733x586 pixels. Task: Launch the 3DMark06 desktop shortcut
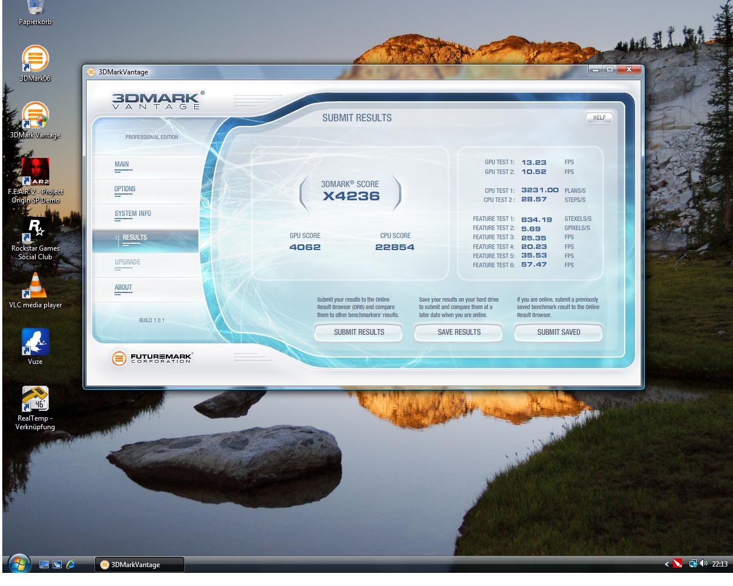pos(35,63)
